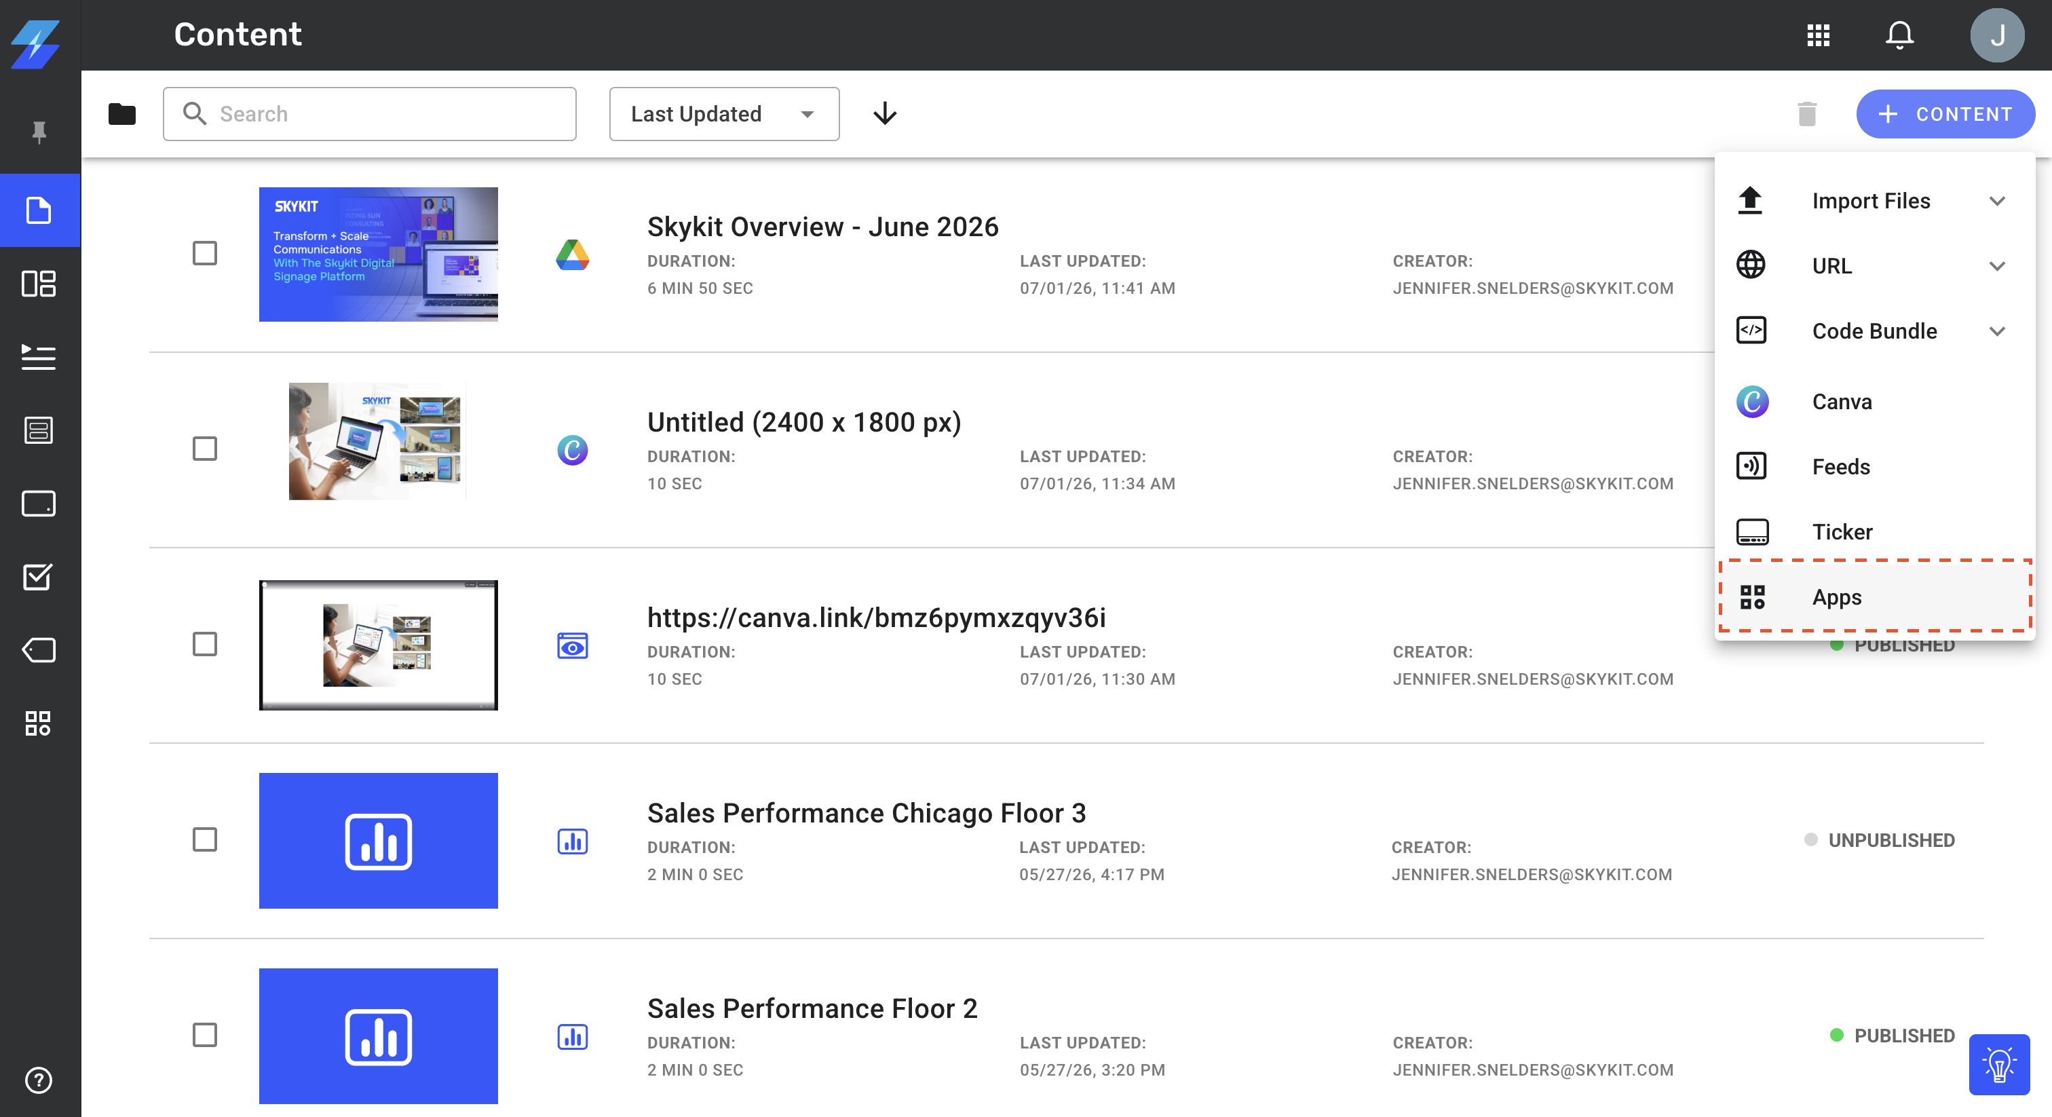
Task: Click into the Search field
Action: pyautogui.click(x=370, y=114)
